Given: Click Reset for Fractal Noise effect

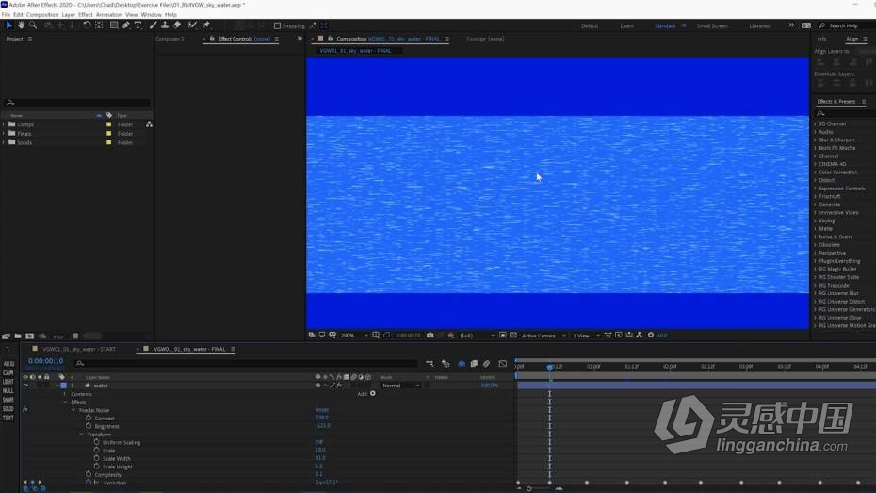Looking at the screenshot, I should 322,410.
